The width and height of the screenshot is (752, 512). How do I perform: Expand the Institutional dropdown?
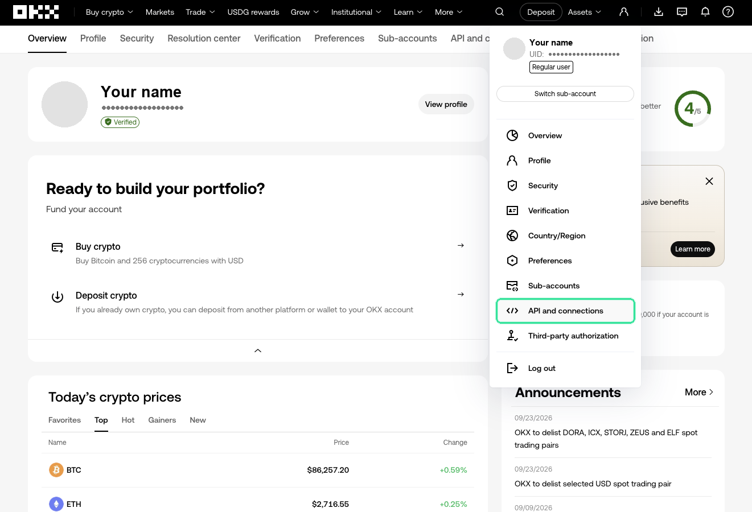click(356, 12)
